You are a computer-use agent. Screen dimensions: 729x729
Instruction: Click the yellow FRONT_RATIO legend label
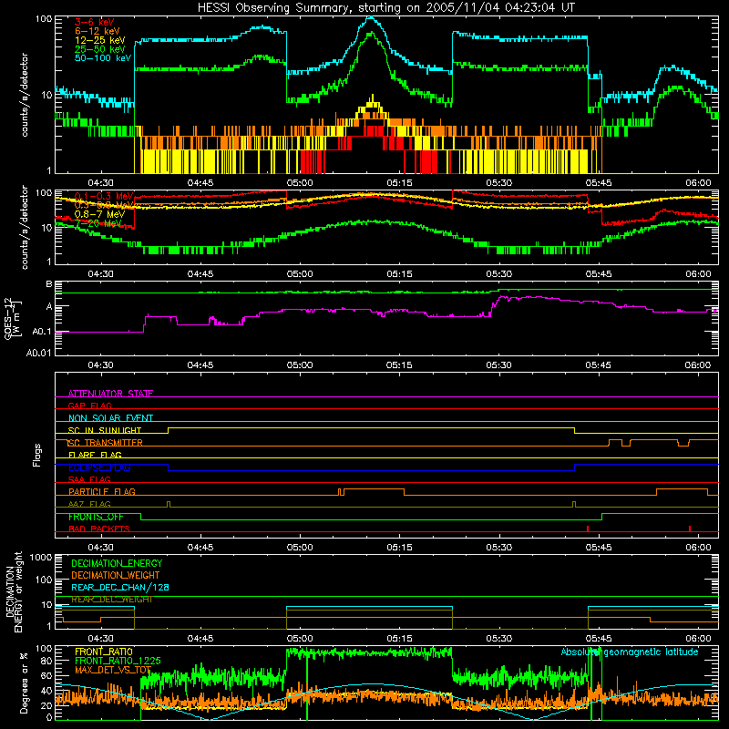[104, 652]
